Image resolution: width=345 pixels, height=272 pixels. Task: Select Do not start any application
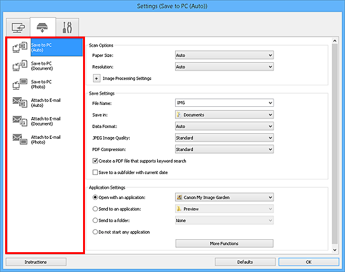point(95,232)
